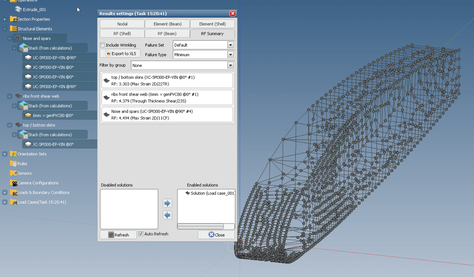Switch to the Element (Beam) tab
Image resolution: width=474 pixels, height=277 pixels.
pyautogui.click(x=167, y=24)
